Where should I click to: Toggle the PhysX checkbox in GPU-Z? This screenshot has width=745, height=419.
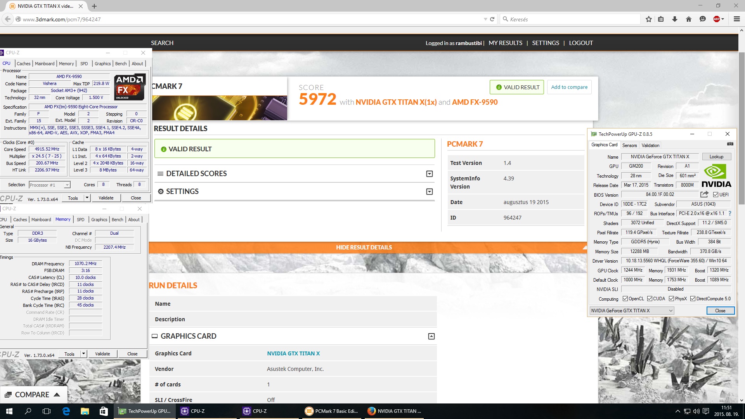coord(671,299)
